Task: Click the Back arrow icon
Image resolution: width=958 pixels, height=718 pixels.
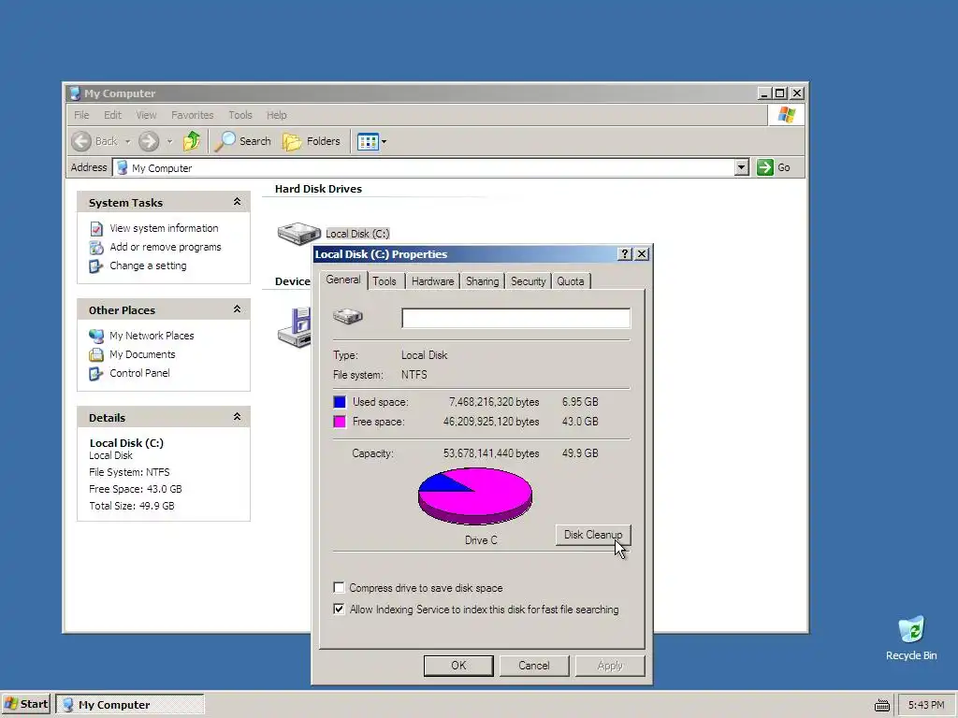Action: (x=81, y=142)
